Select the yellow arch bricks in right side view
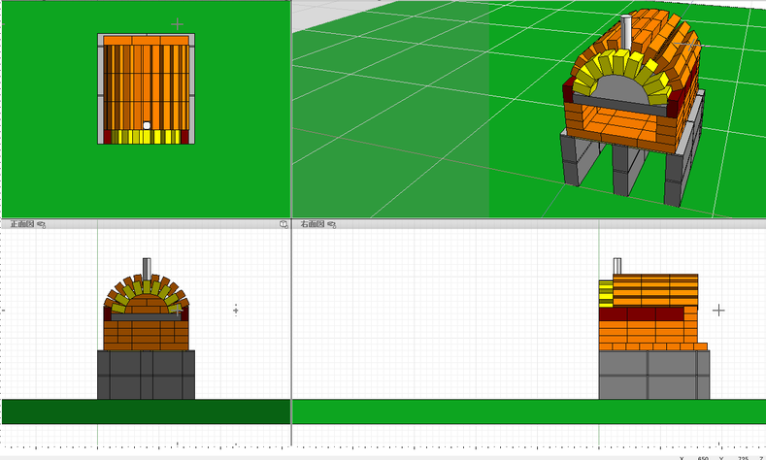 click(606, 292)
